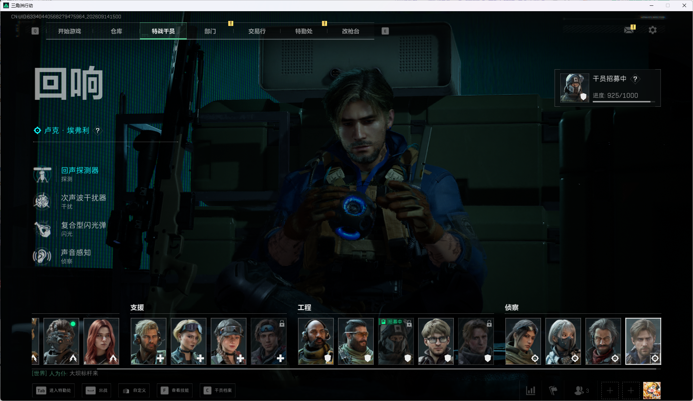
Task: Select the 特战干员 tab
Action: [163, 31]
